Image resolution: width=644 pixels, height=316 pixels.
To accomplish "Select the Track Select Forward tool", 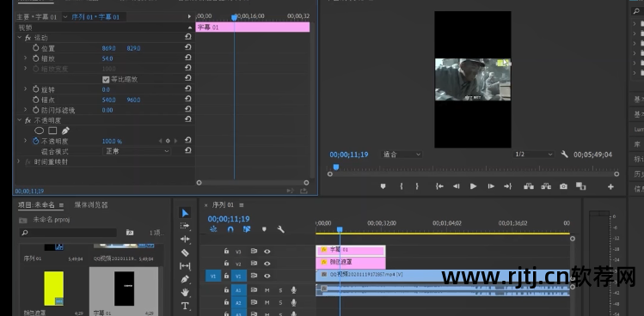I will [x=185, y=226].
